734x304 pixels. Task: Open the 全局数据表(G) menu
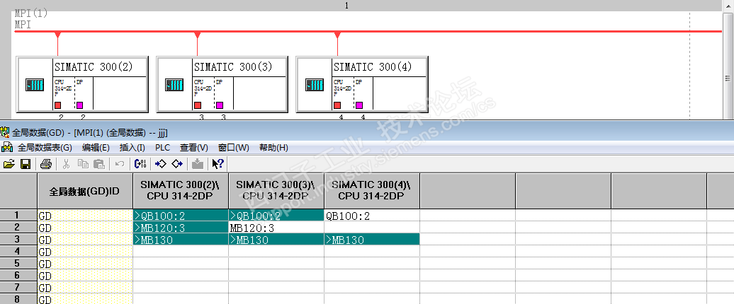pos(45,148)
